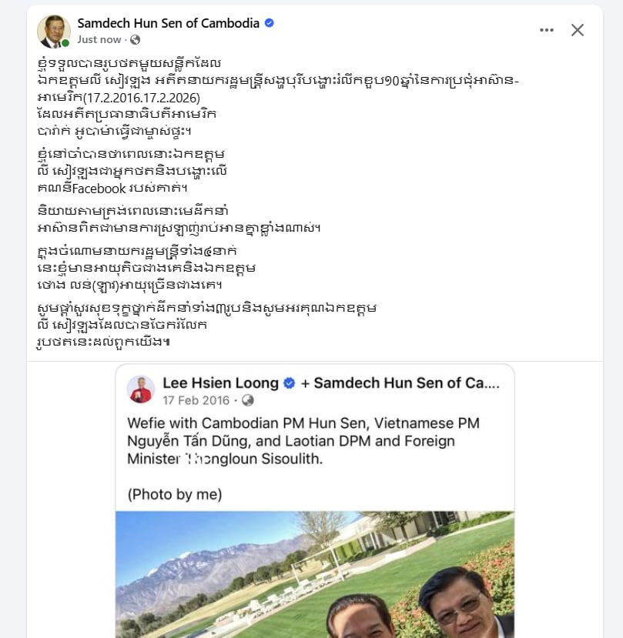623x638 pixels.
Task: Open Lee Hsien Loong's profile name link
Action: click(x=219, y=382)
